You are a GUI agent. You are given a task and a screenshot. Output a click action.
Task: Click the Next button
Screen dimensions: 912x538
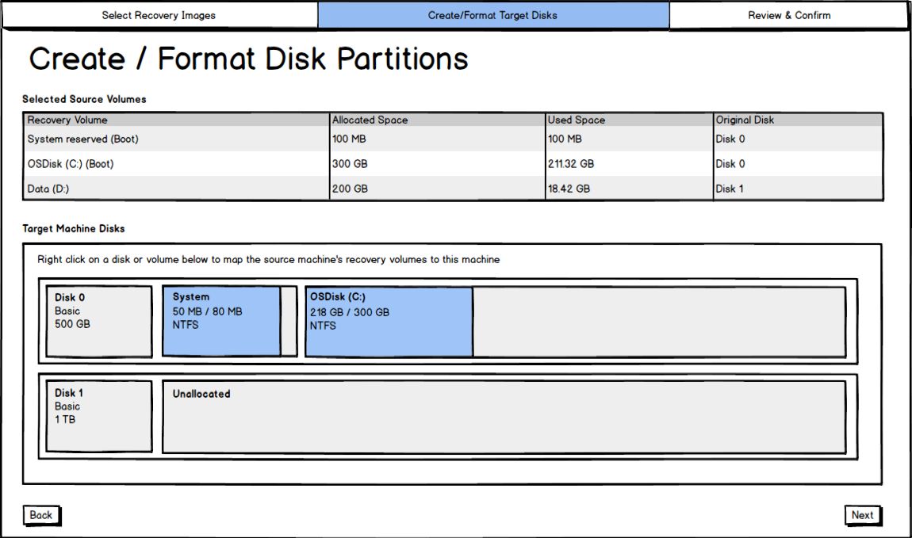click(x=862, y=515)
